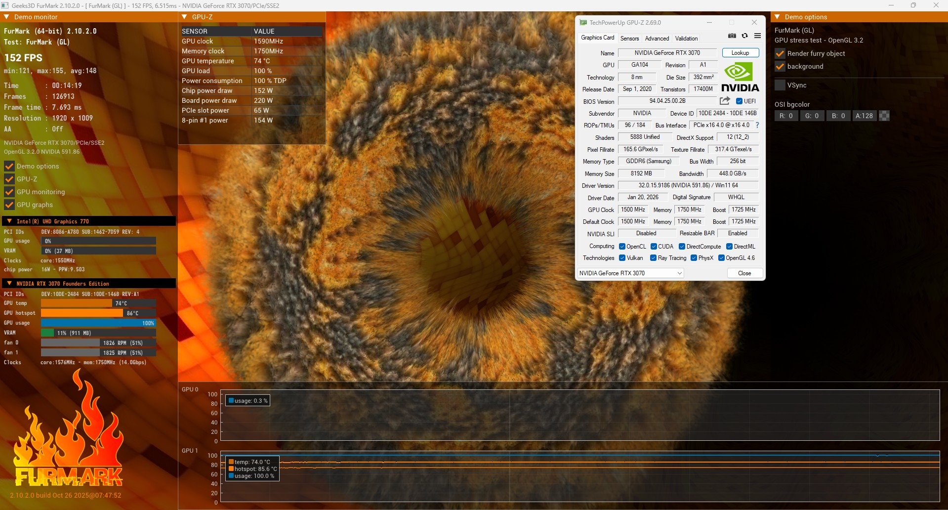Screen dimensions: 948x510
Task: Click the Geeks3D FurMark title bar icon
Action: point(5,5)
